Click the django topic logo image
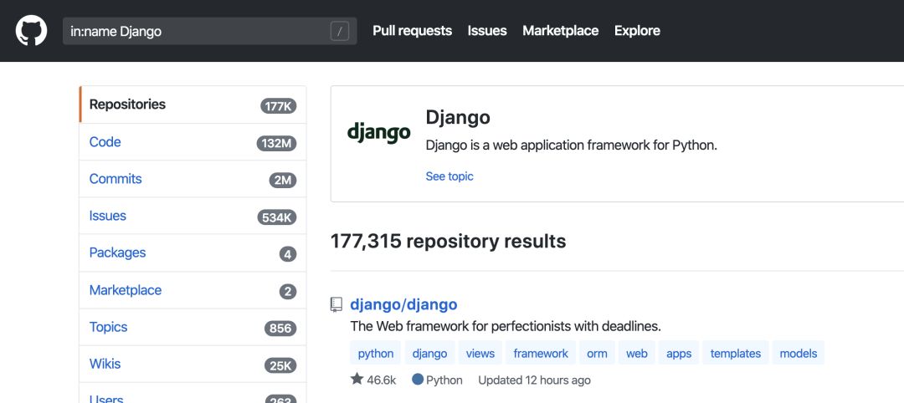Screen dimensions: 904x403 [379, 133]
